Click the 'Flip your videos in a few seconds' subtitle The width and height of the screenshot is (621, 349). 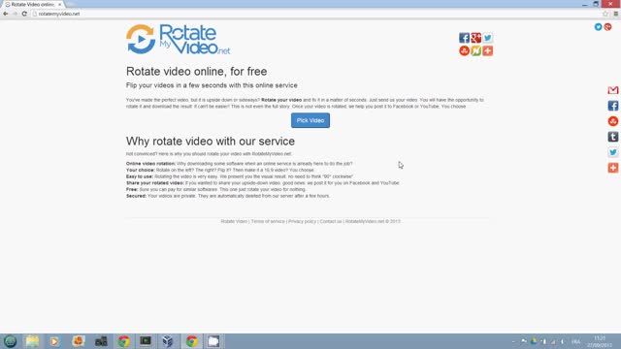pos(212,85)
